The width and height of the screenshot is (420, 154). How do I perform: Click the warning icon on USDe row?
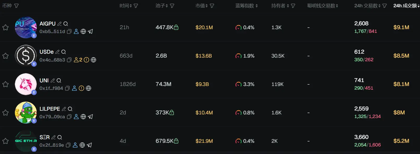pos(87,60)
